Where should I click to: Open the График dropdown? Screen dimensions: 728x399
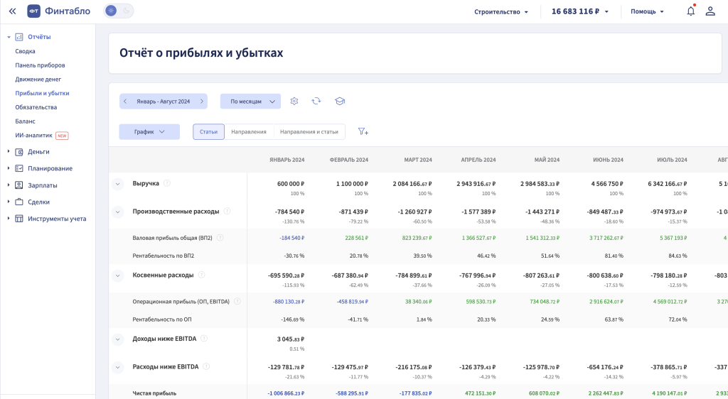tap(149, 131)
